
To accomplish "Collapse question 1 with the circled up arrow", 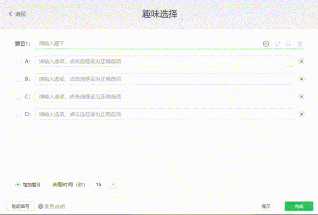I will click(x=266, y=43).
